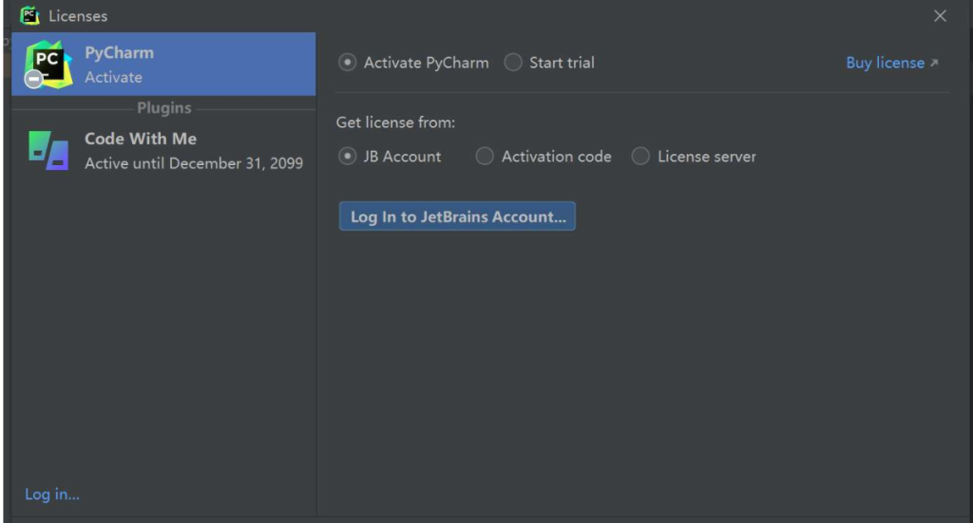Choose the Start trial radio option
The width and height of the screenshot is (973, 523).
pos(513,63)
